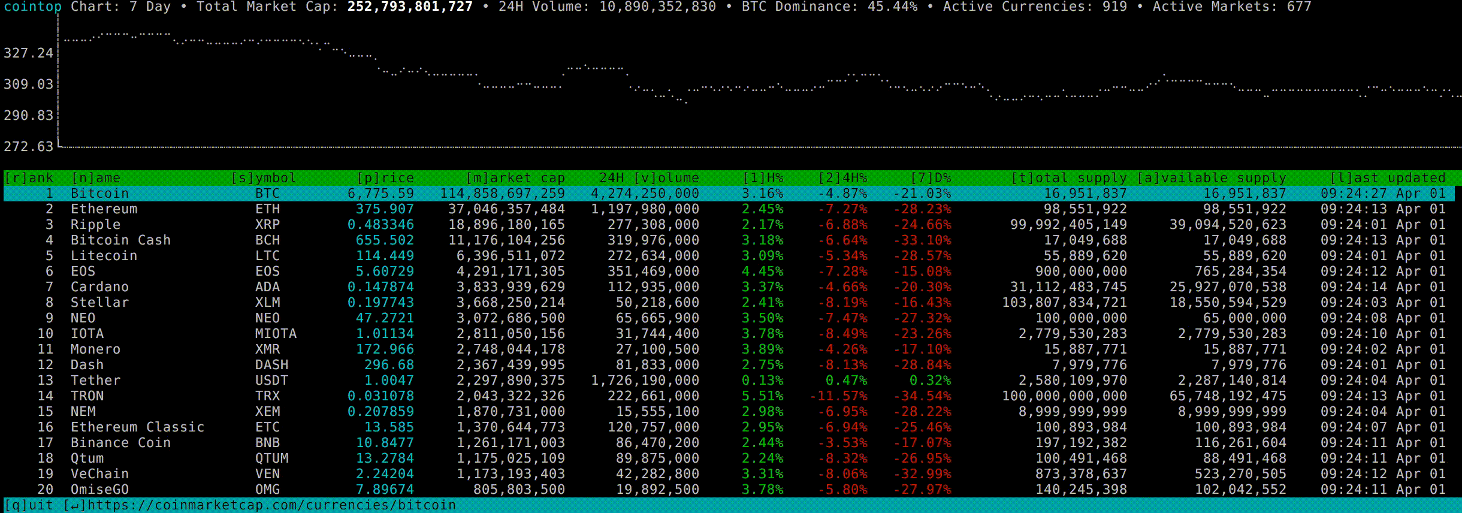Sort by the 24H [v]olume column header
The height and width of the screenshot is (513, 1462).
tap(649, 178)
